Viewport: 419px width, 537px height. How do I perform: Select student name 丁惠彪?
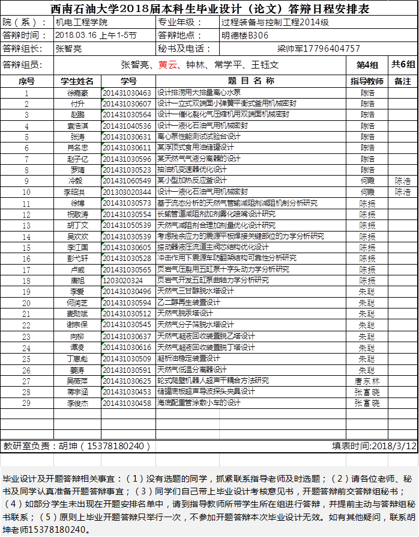(77, 358)
